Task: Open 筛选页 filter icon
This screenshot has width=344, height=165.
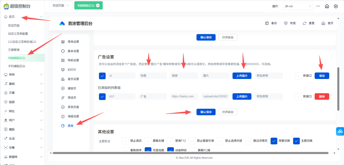Action: pyautogui.click(x=63, y=98)
